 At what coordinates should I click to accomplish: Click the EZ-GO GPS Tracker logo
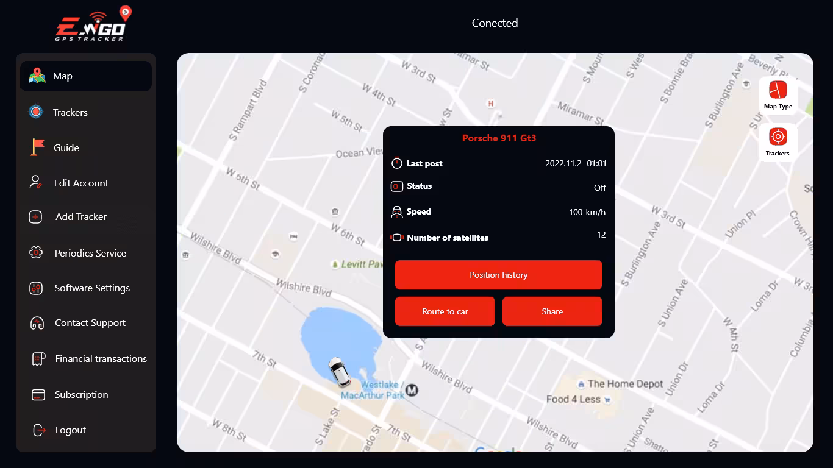tap(93, 24)
